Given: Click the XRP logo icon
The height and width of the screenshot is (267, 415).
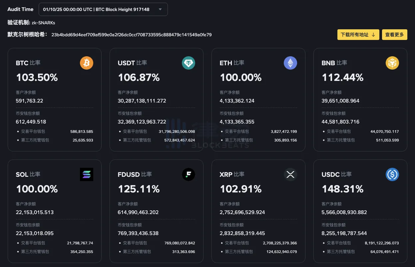Looking at the screenshot, I should (290, 174).
